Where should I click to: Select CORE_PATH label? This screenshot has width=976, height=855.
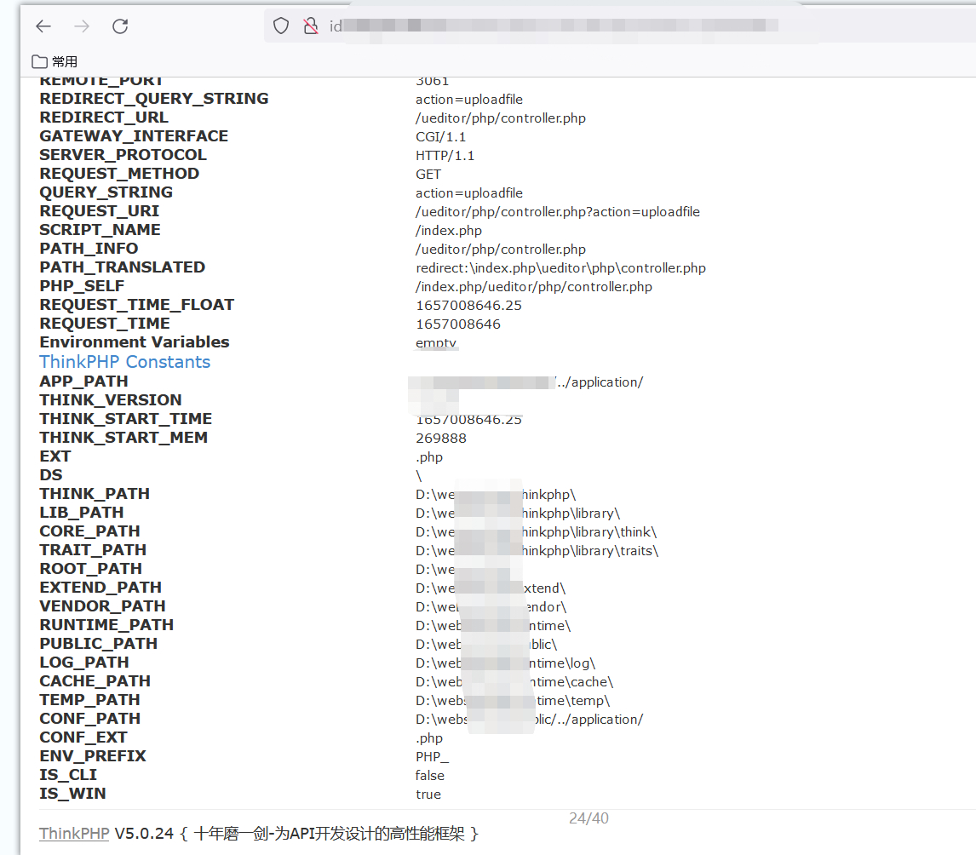[89, 531]
